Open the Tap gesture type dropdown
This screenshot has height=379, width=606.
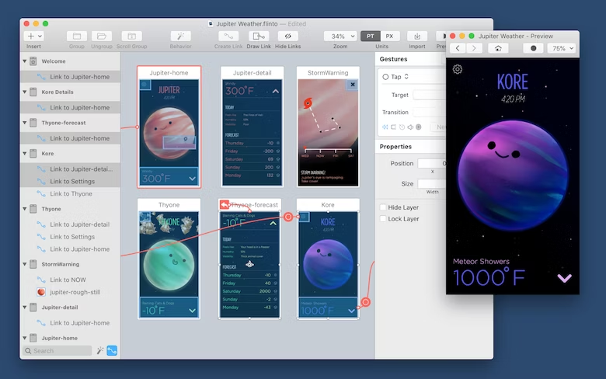395,77
